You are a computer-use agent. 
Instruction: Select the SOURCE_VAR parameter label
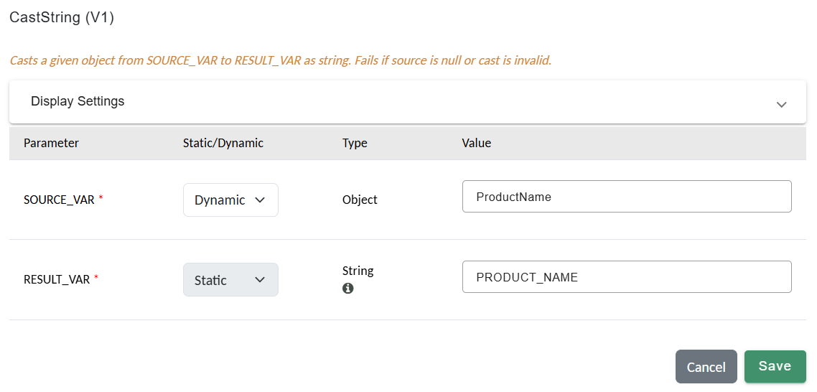click(59, 200)
